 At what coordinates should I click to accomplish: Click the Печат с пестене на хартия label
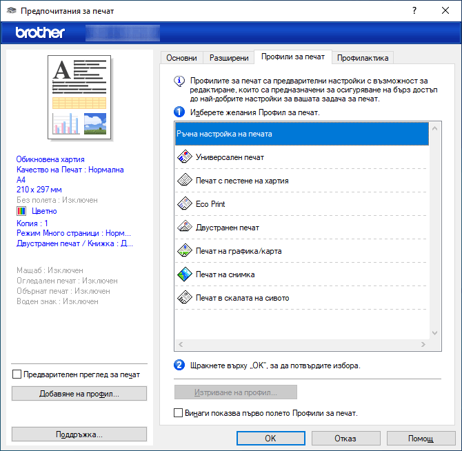click(242, 181)
